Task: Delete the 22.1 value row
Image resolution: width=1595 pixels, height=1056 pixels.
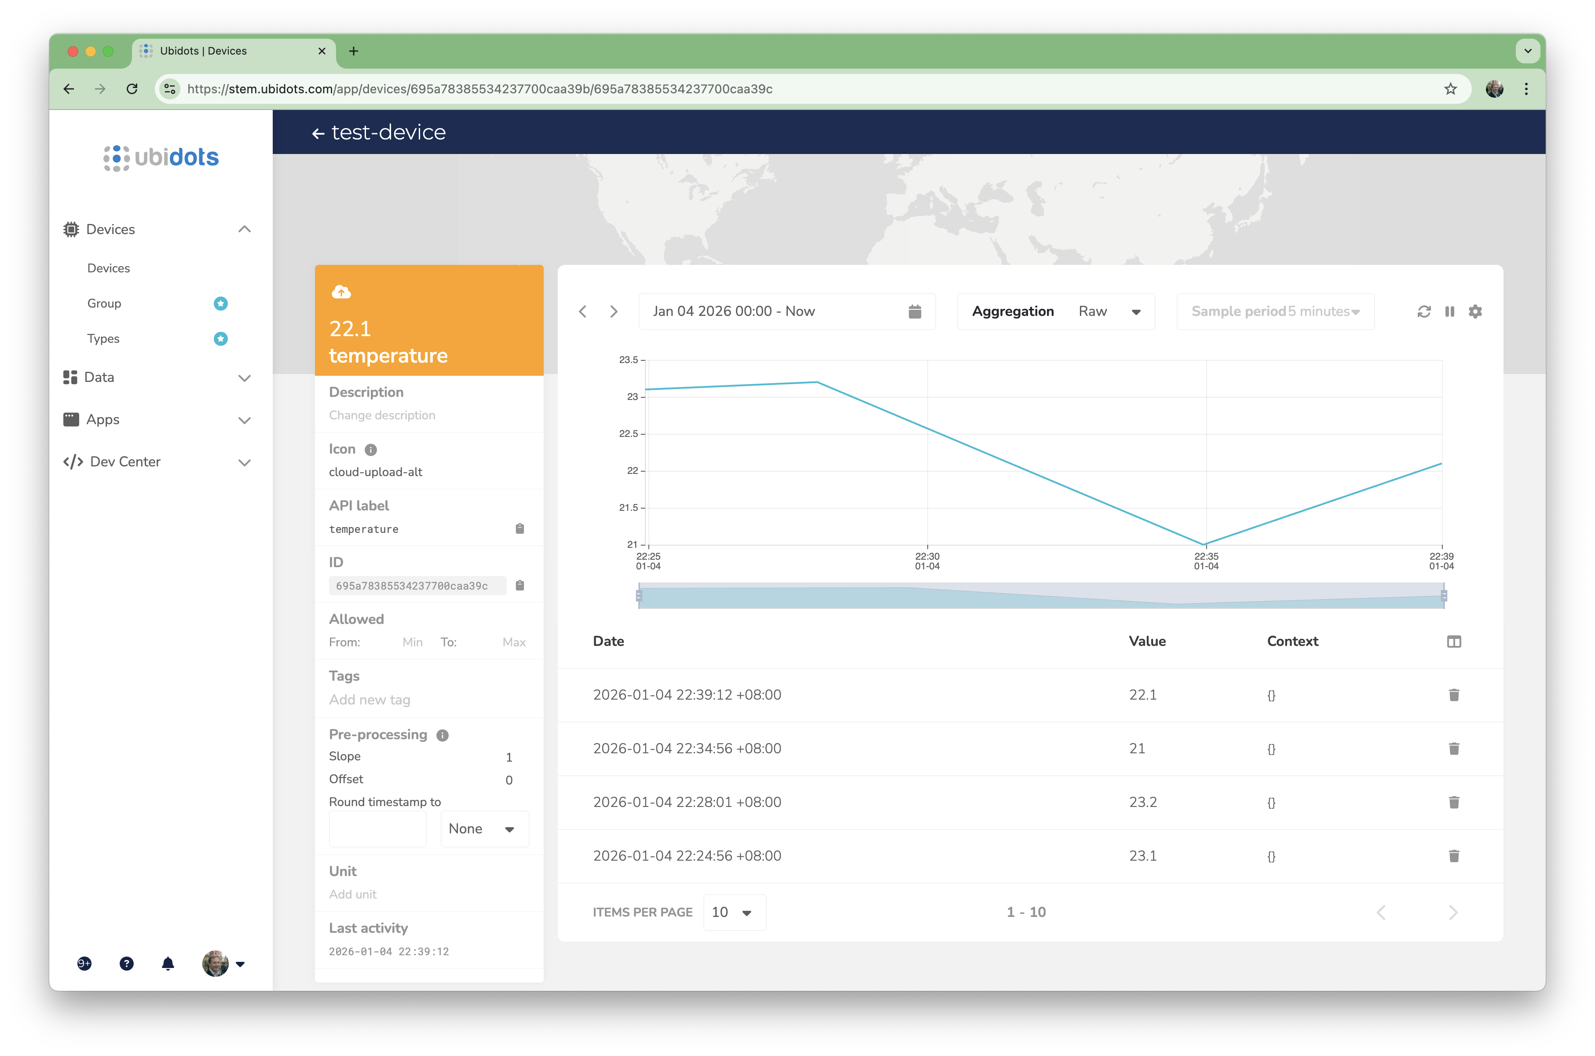Action: click(x=1454, y=694)
